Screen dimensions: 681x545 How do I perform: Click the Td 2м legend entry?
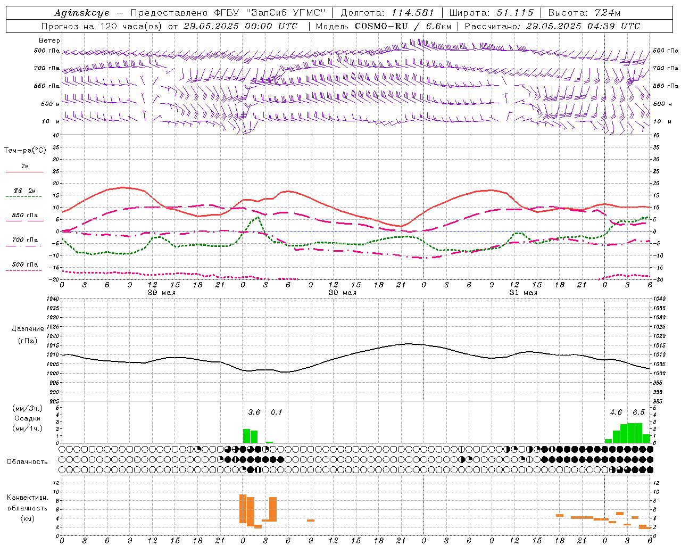[25, 191]
